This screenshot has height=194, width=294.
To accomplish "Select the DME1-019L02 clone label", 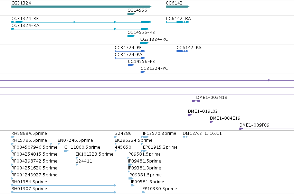I will pyautogui.click(x=203, y=111).
